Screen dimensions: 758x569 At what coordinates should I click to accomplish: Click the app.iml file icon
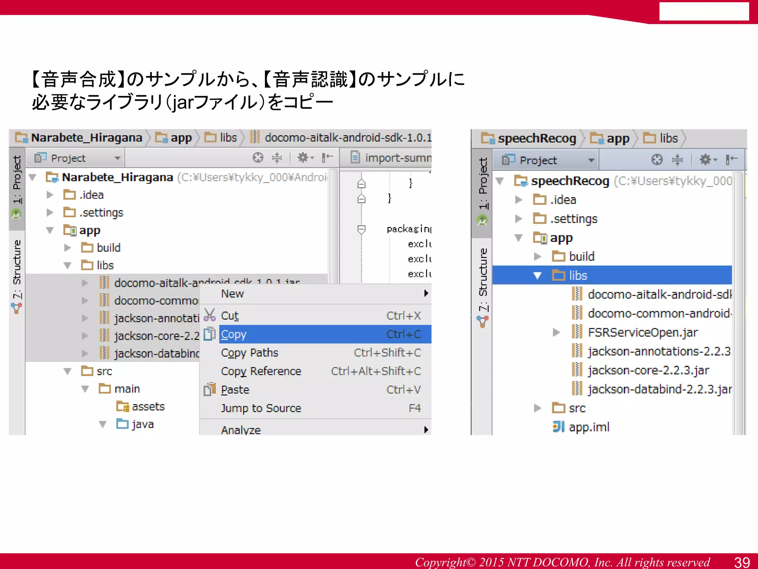pos(558,427)
